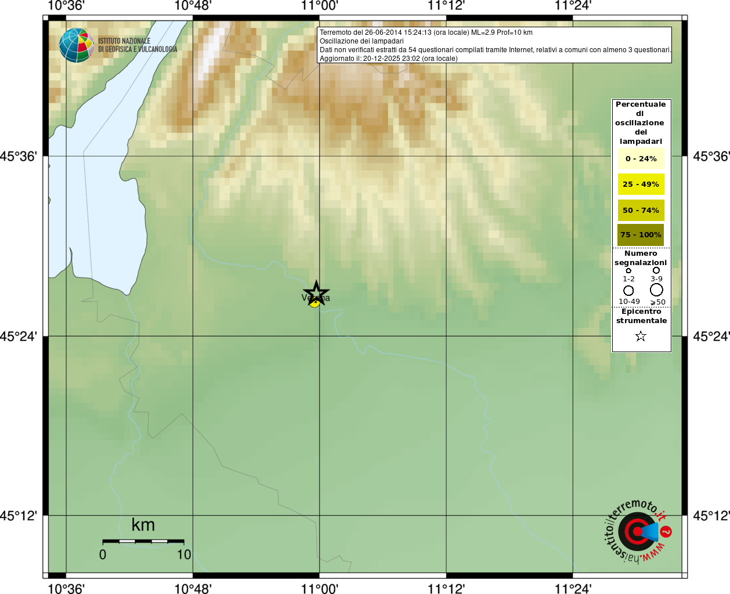The width and height of the screenshot is (730, 594).
Task: Click the INGV globe logo
Action: click(77, 45)
